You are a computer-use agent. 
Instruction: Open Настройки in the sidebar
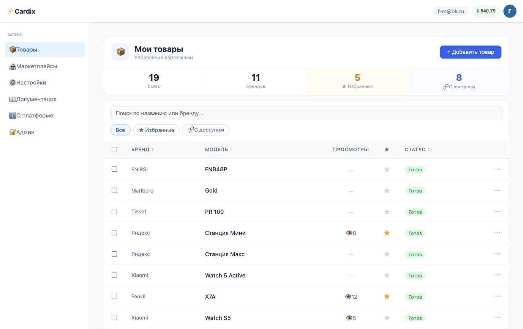pyautogui.click(x=44, y=83)
